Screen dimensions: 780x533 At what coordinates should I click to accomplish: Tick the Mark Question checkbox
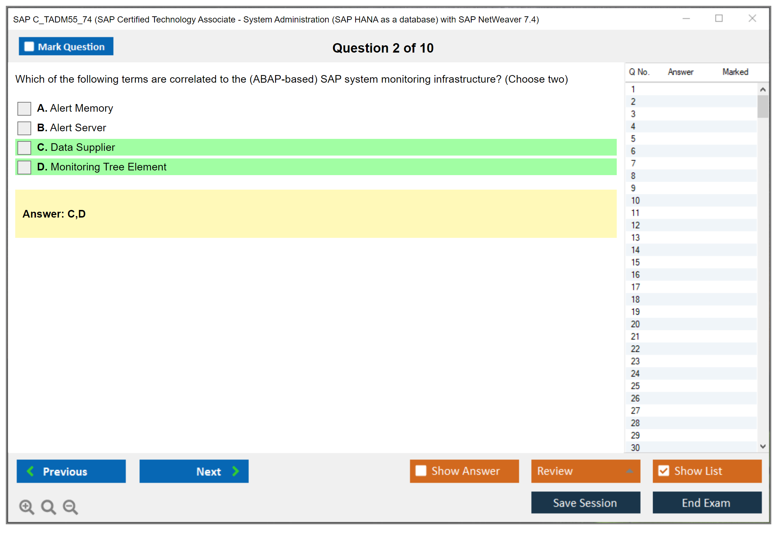click(29, 46)
